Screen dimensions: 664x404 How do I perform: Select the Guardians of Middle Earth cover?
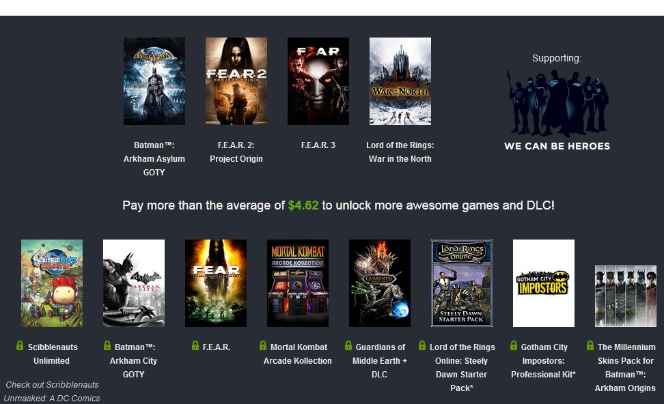[x=380, y=283]
